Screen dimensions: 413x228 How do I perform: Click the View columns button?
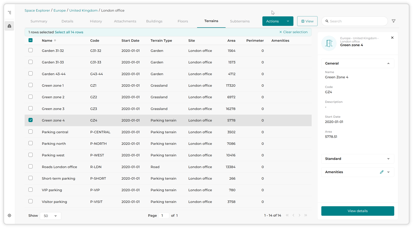tap(307, 21)
